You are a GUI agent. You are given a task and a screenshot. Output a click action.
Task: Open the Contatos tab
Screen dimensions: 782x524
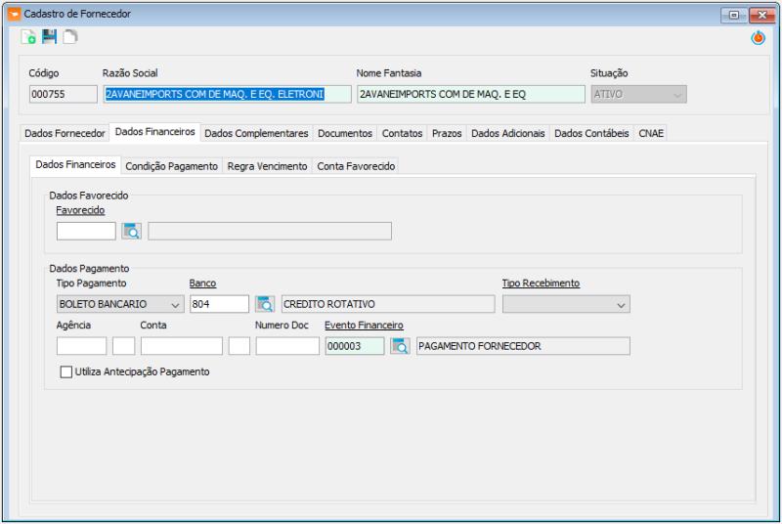[x=402, y=134]
